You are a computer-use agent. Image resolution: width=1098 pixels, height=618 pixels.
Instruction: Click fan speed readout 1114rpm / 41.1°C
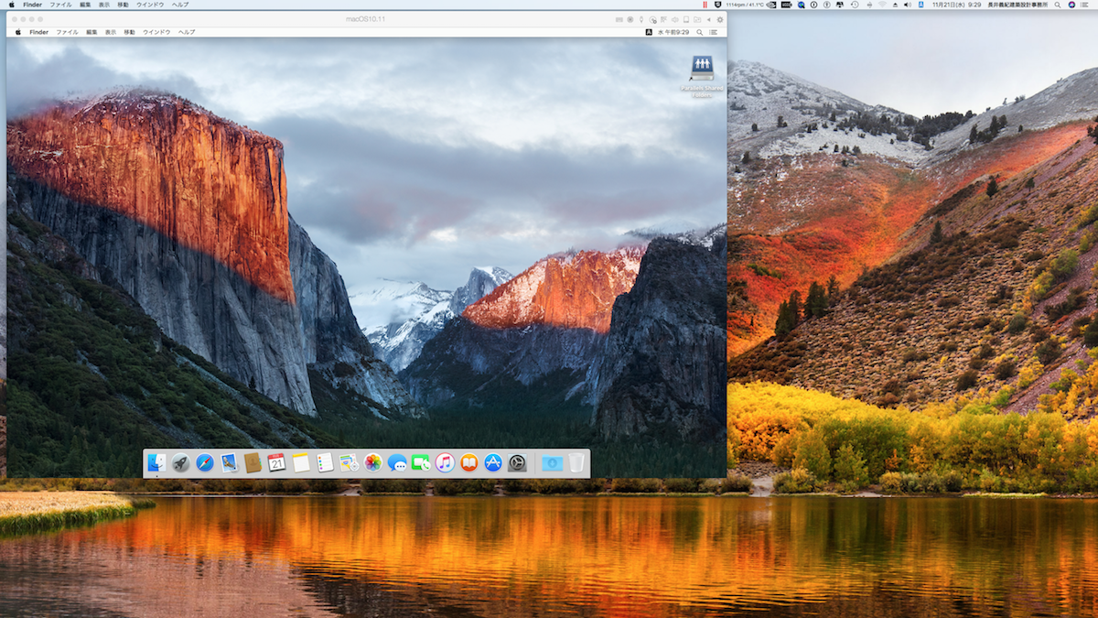(x=745, y=5)
